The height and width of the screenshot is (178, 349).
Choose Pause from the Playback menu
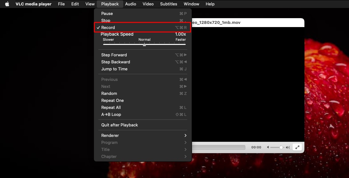[x=143, y=14]
